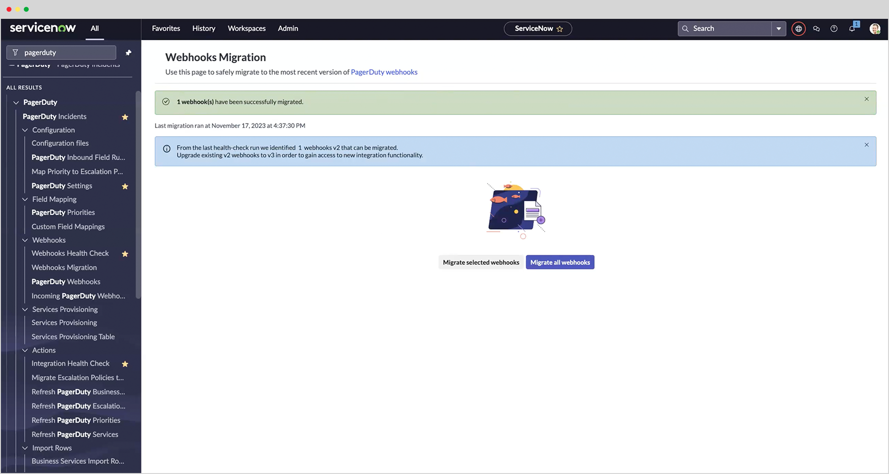This screenshot has height=474, width=889.
Task: Collapse the Actions section
Action: point(25,350)
